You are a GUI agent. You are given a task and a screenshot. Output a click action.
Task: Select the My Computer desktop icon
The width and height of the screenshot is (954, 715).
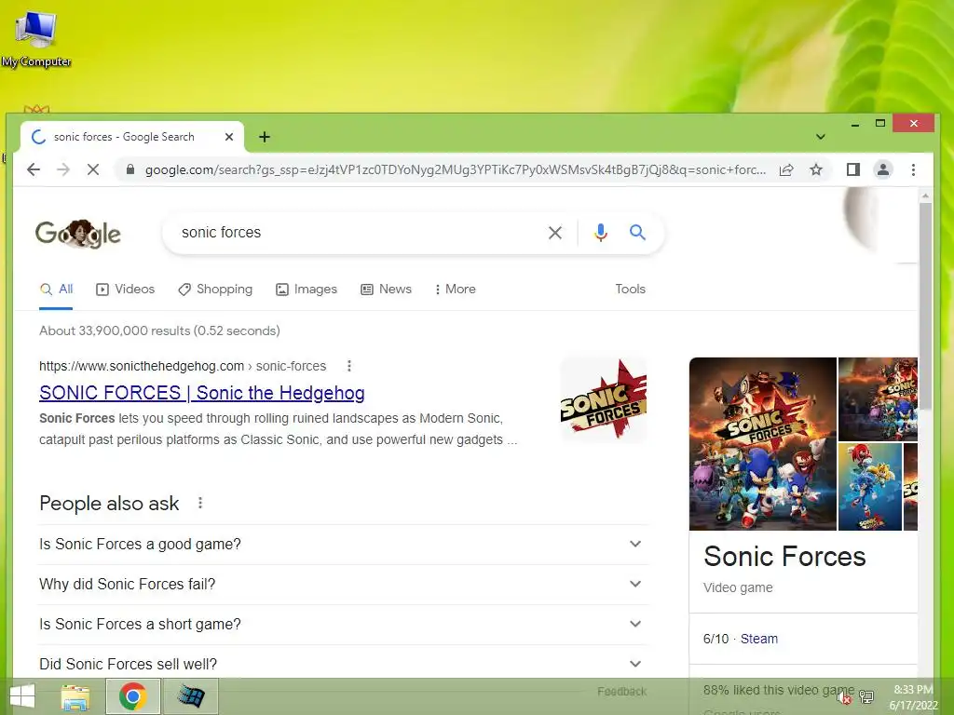click(36, 39)
